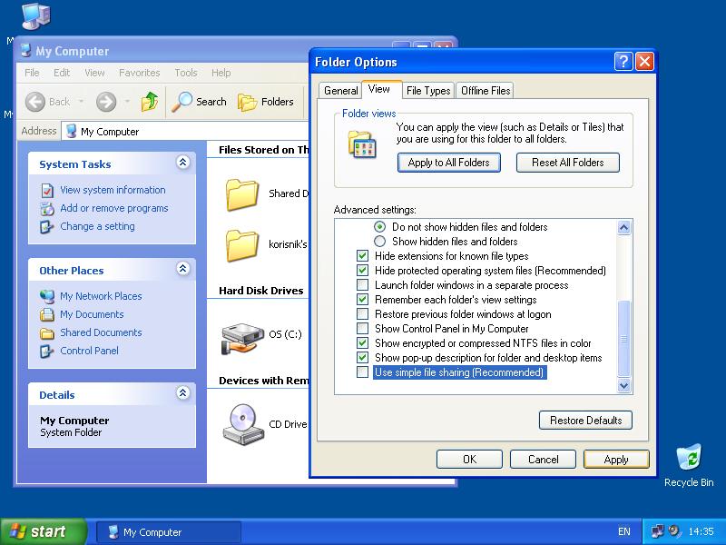Switch to the General tab
Screen dimensions: 726x545
tap(341, 91)
